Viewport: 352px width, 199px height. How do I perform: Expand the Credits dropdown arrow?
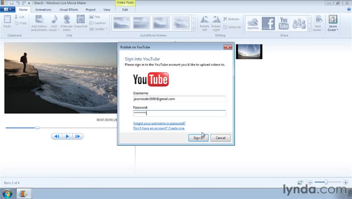pyautogui.click(x=106, y=29)
